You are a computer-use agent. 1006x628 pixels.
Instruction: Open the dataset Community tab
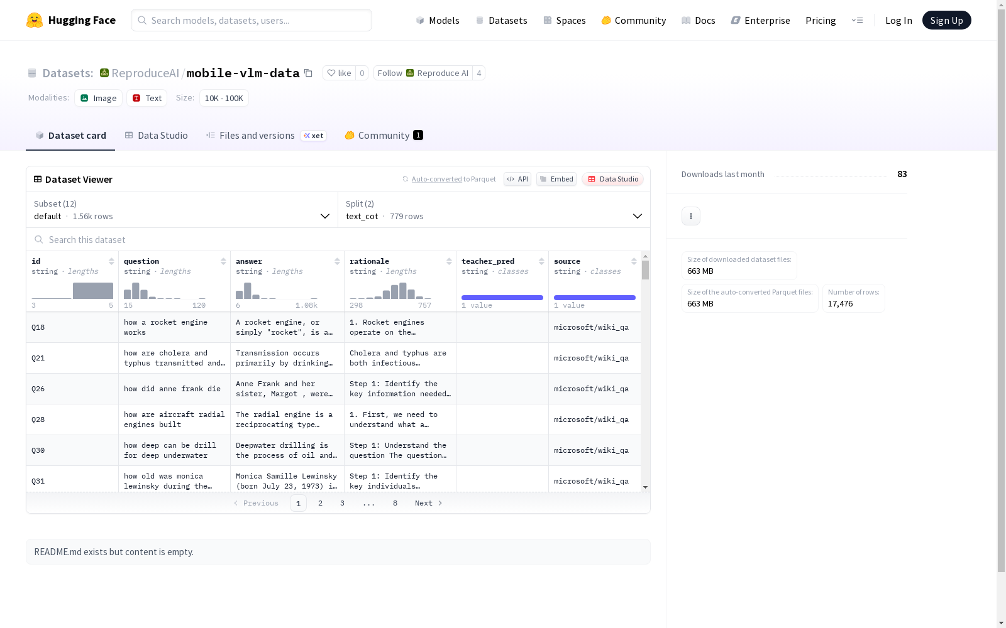[x=384, y=136]
